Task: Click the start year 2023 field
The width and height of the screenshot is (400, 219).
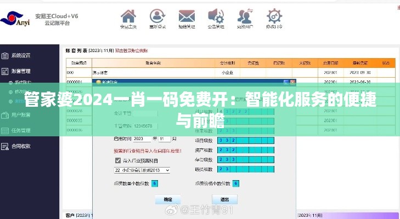Action: [x=142, y=139]
